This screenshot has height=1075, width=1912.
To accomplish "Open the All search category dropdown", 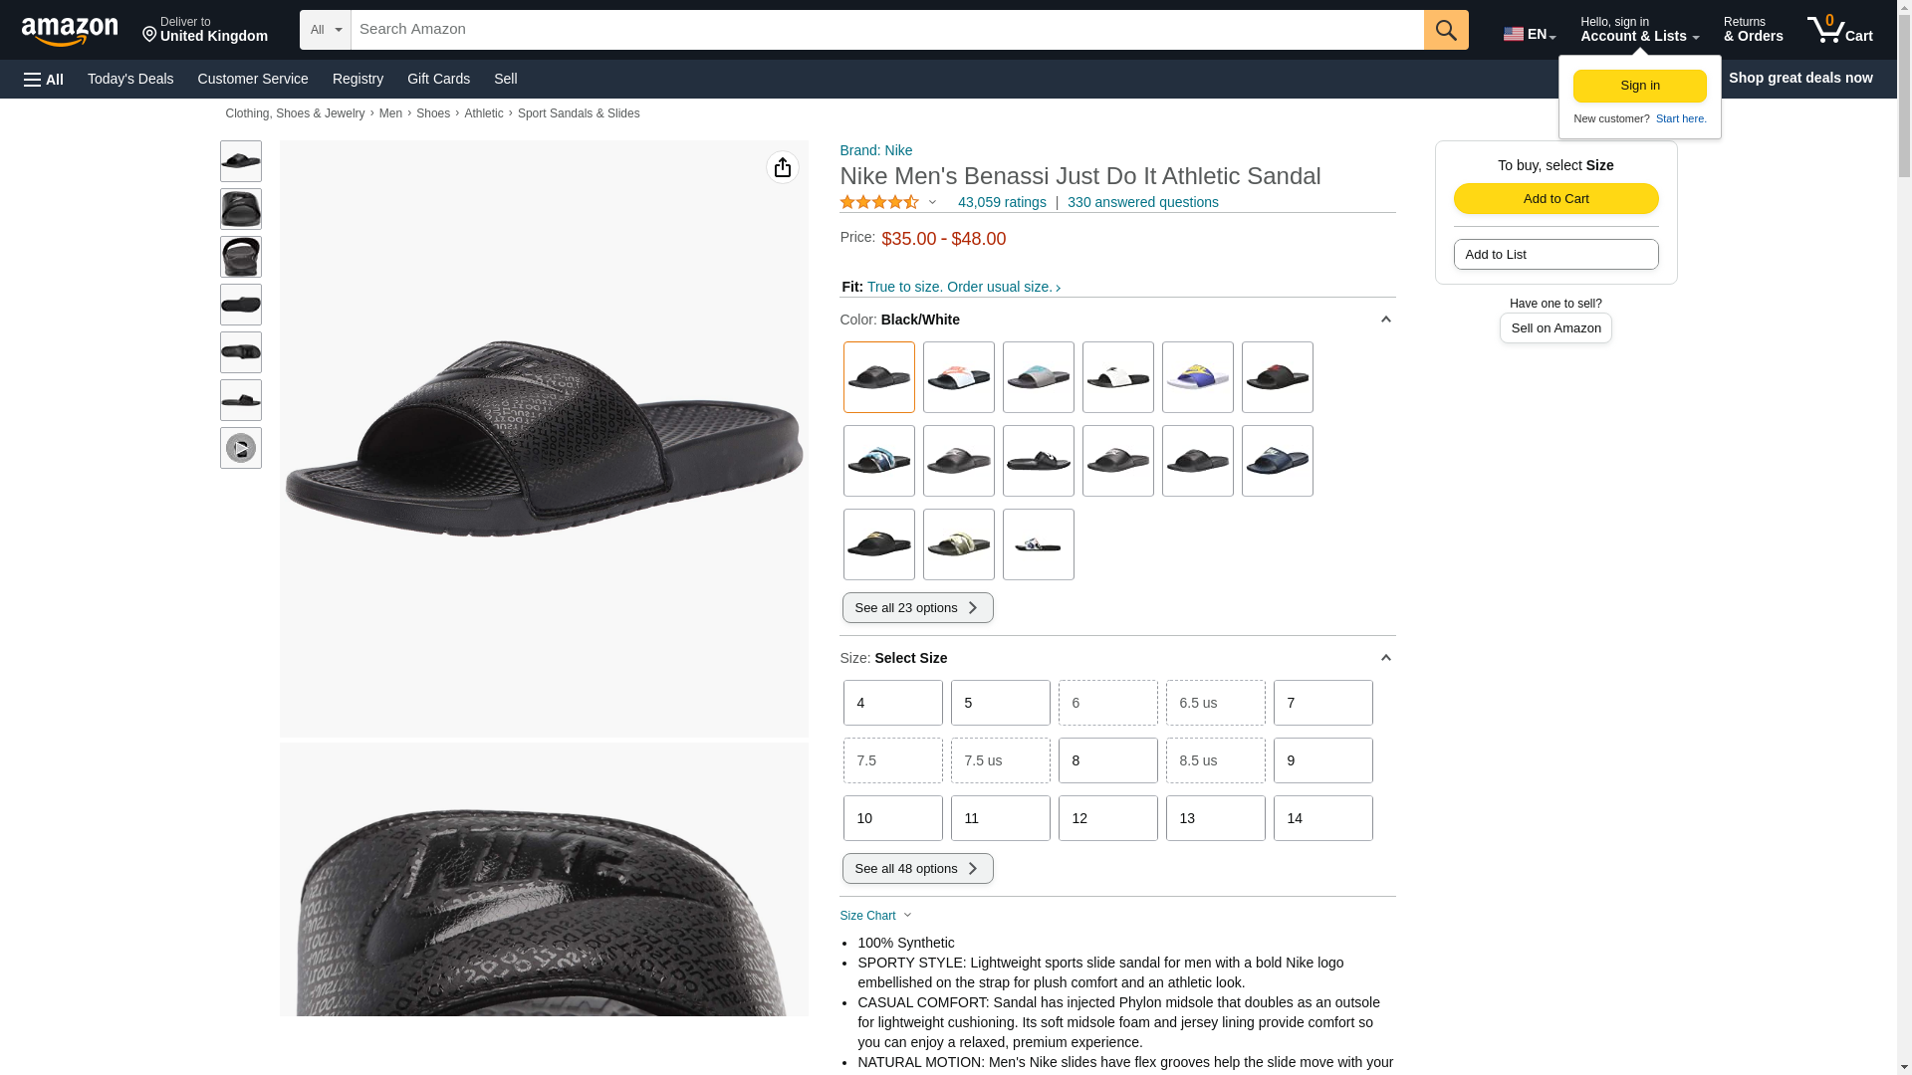I will [326, 30].
